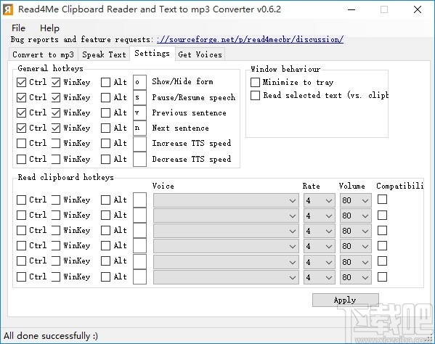Click the 'General hotkeys' group label
Screen dimensions: 435x344
click(x=50, y=68)
